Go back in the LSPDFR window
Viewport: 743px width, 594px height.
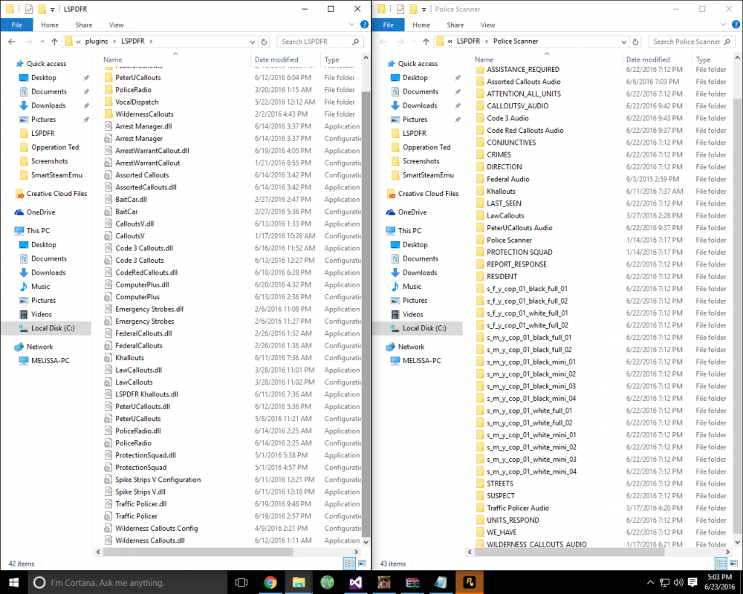tap(12, 42)
